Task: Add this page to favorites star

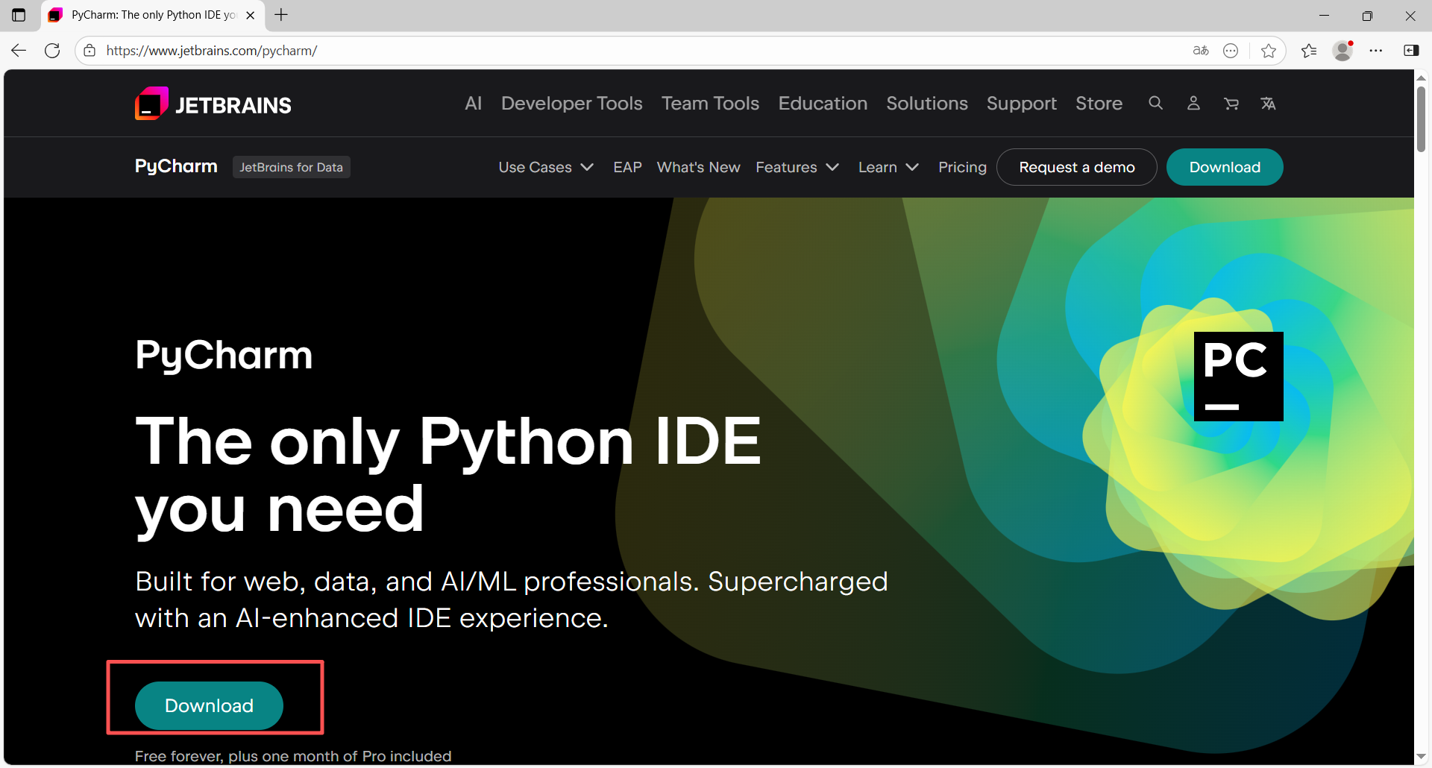Action: 1268,51
